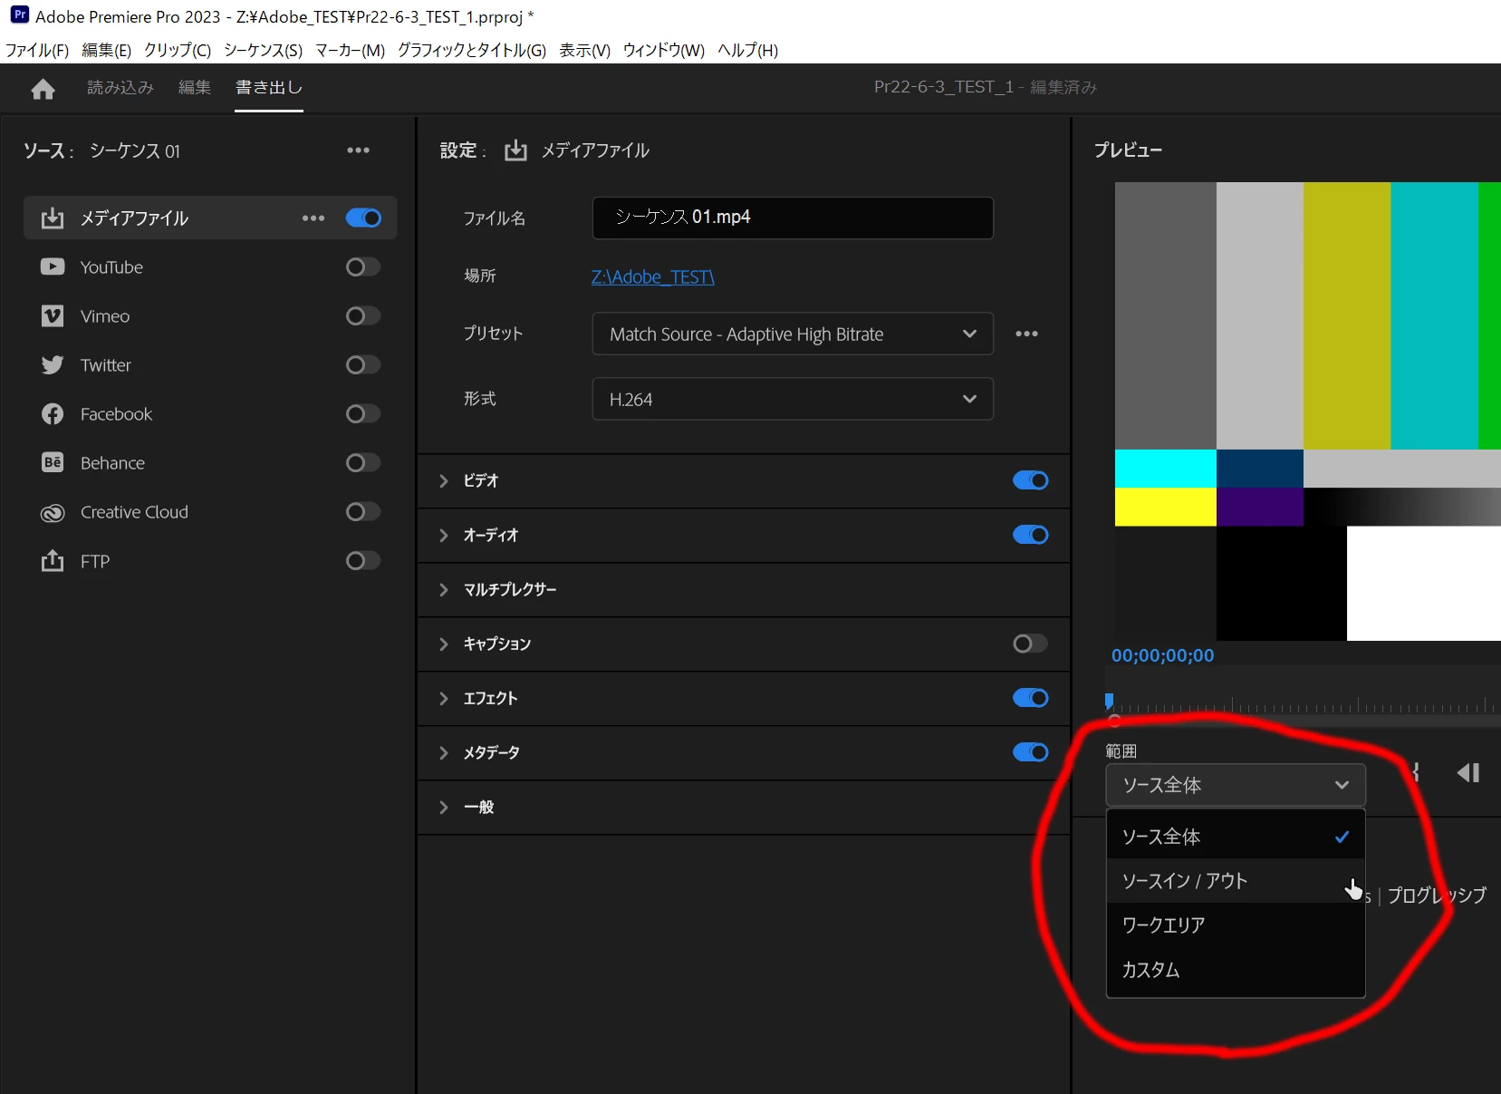Enable the Facebook publish toggle
This screenshot has height=1094, width=1501.
pos(363,414)
